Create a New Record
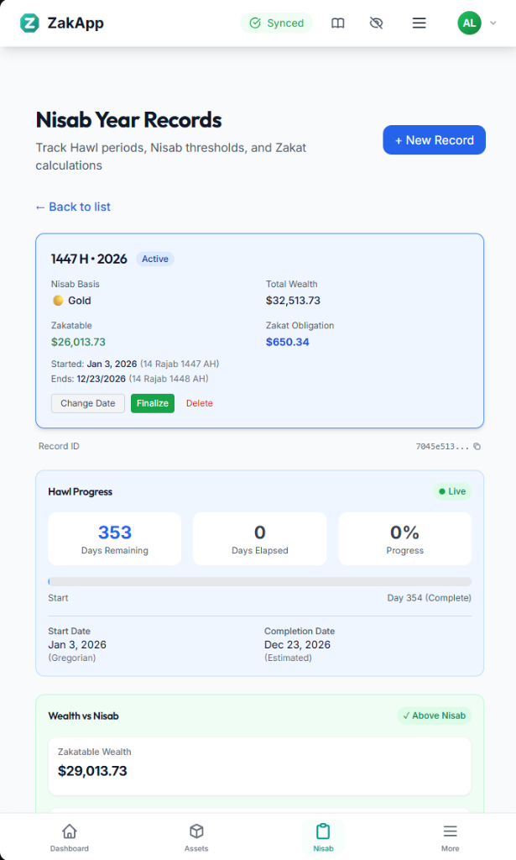Viewport: 516px width, 860px height. [x=434, y=140]
